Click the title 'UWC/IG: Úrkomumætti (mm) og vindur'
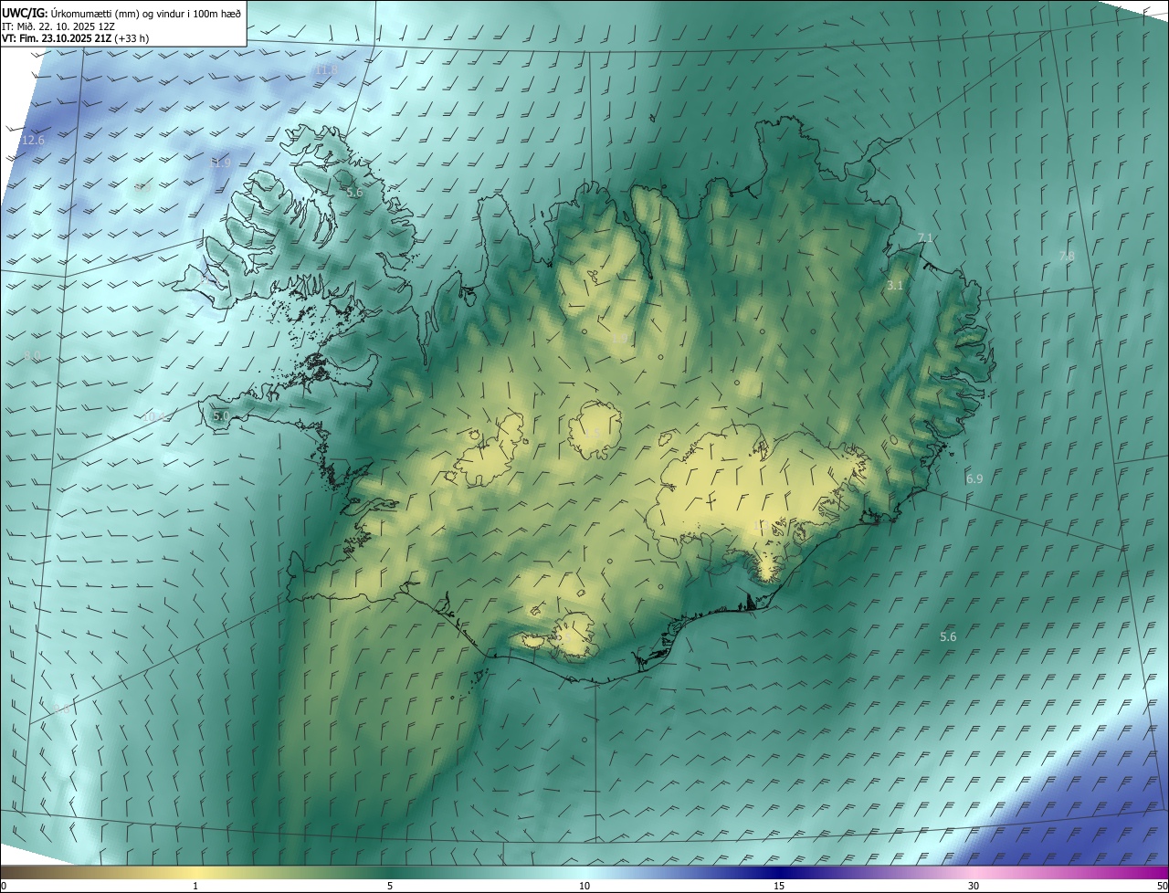The height and width of the screenshot is (893, 1169). pos(122,12)
